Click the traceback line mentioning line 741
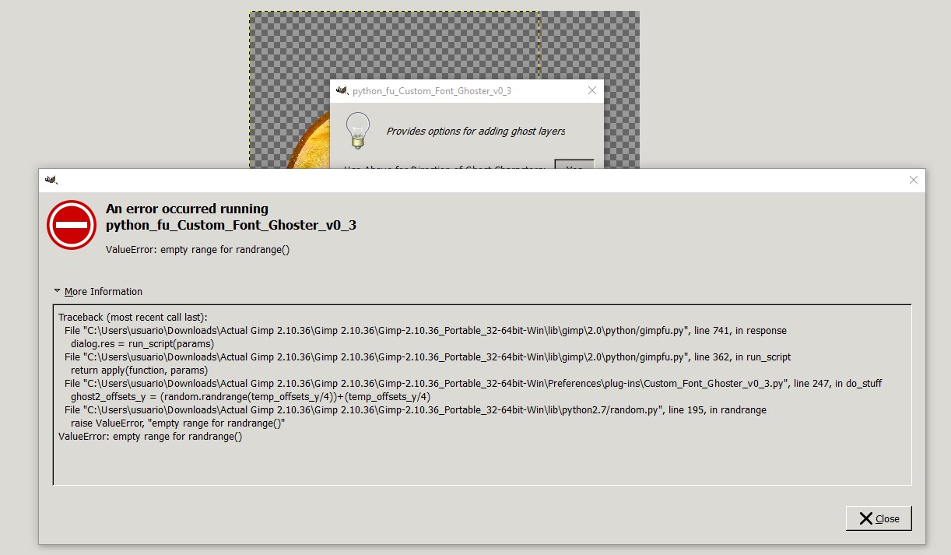Viewport: 951px width, 555px height. click(426, 331)
